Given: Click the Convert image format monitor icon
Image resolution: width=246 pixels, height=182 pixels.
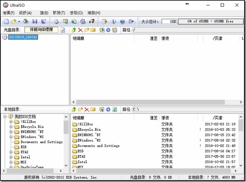Looking at the screenshot, I should click(x=65, y=21).
